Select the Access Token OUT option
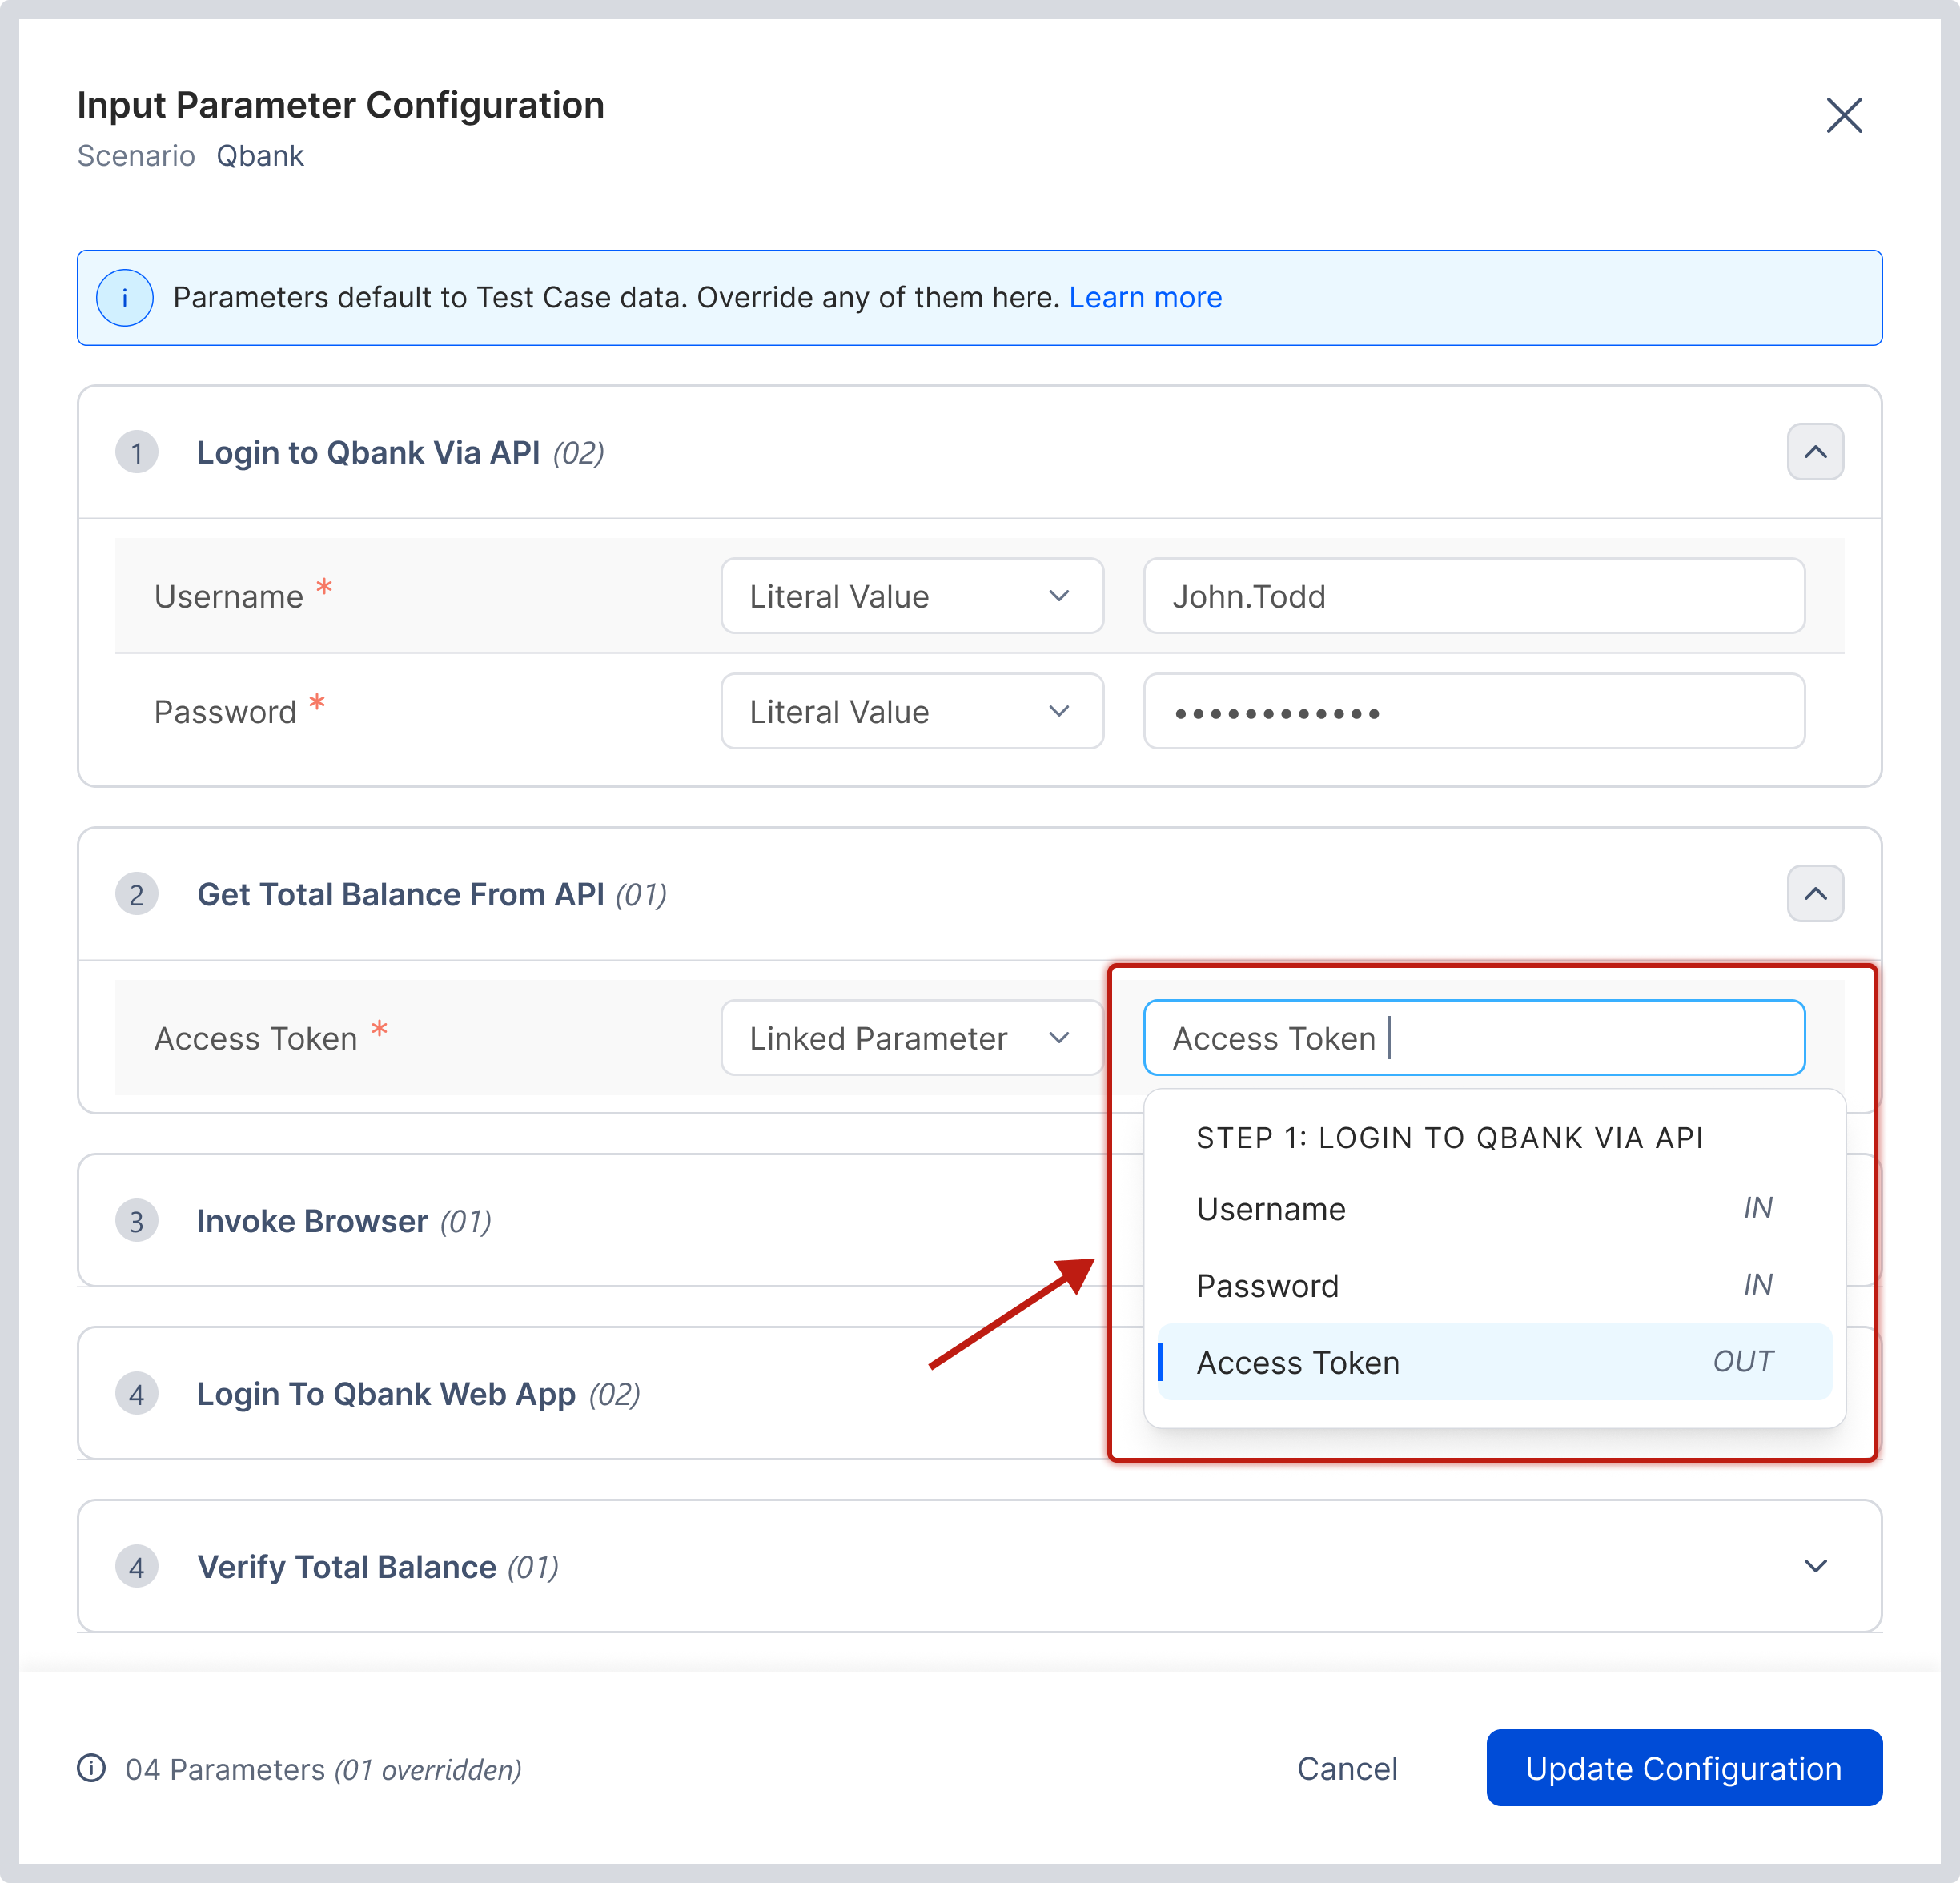 [x=1494, y=1362]
